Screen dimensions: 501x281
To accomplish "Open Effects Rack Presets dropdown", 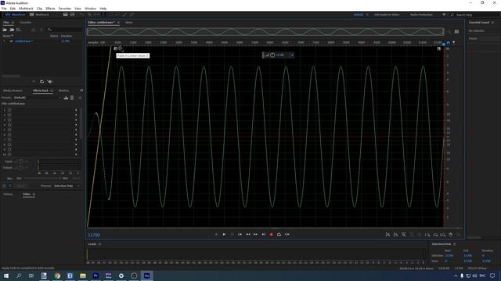I will click(38, 98).
